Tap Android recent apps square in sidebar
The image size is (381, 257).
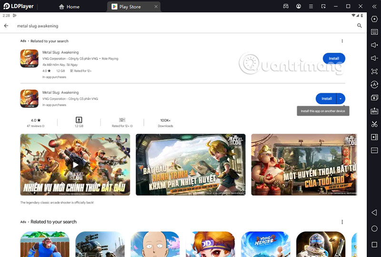pyautogui.click(x=374, y=244)
